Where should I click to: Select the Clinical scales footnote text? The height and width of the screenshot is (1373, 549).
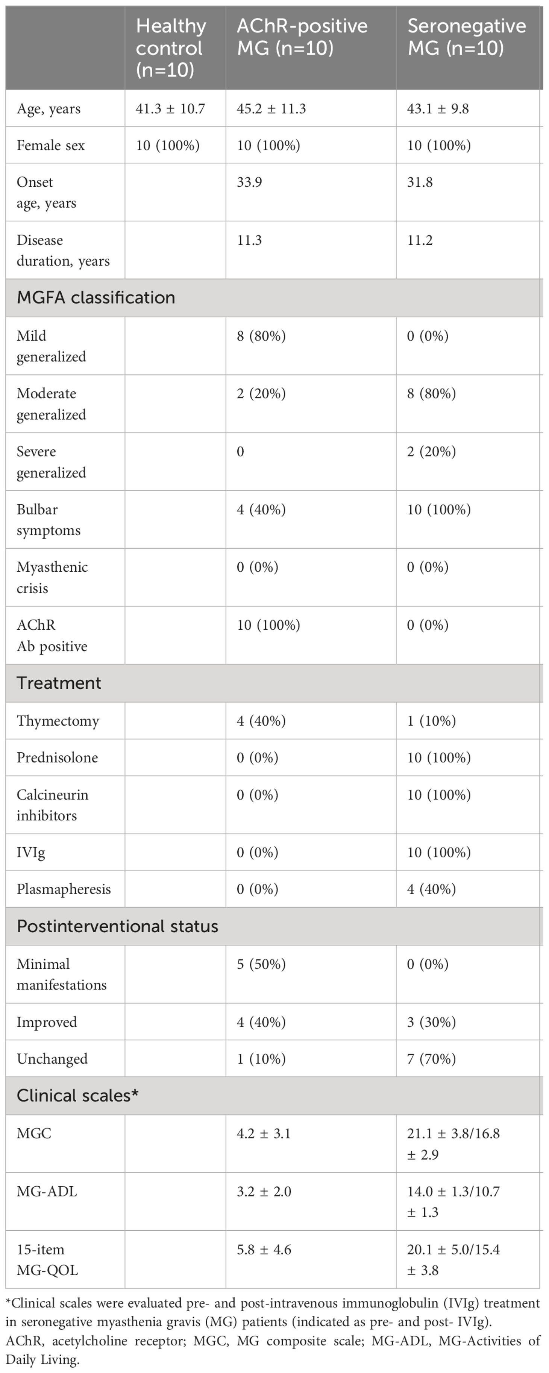(x=273, y=1331)
